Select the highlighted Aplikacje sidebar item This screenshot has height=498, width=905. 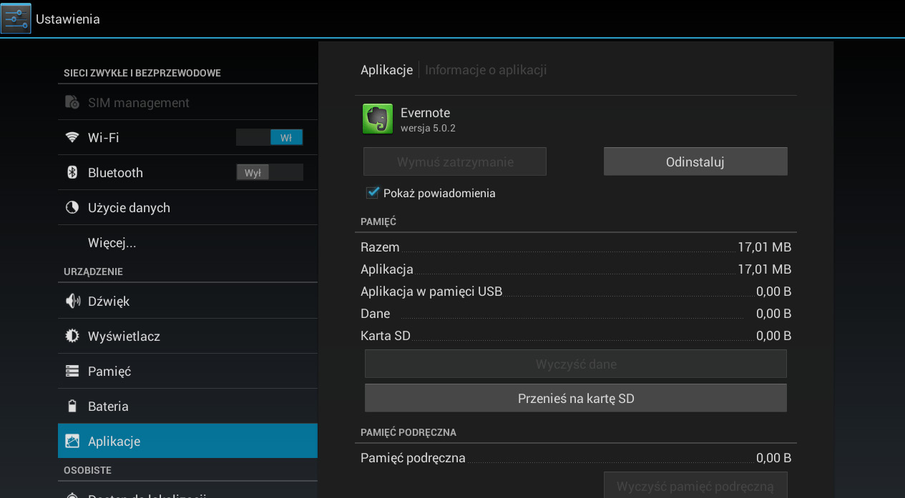(187, 441)
